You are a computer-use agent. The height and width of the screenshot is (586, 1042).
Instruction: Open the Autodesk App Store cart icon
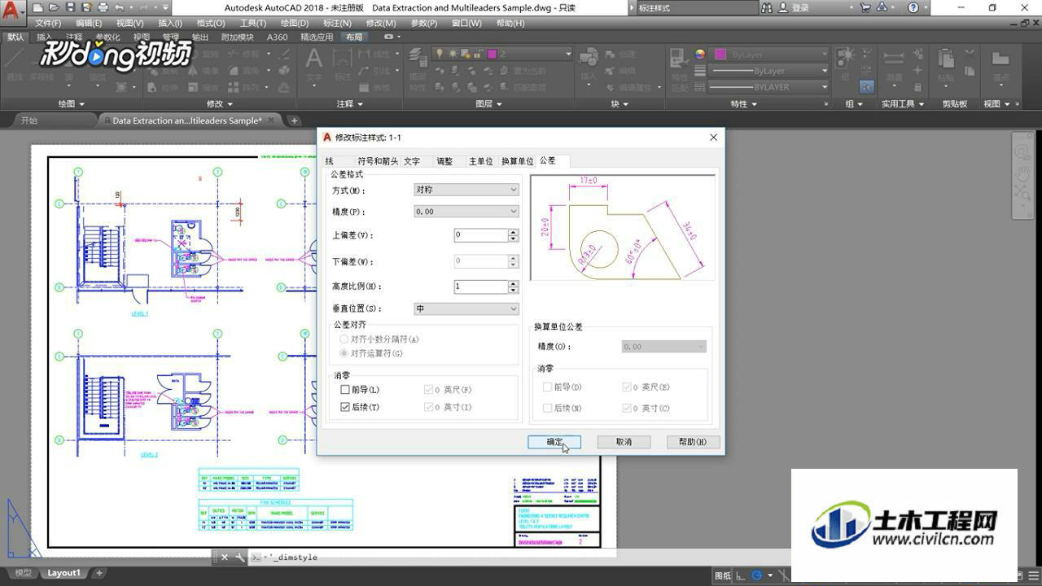[865, 7]
